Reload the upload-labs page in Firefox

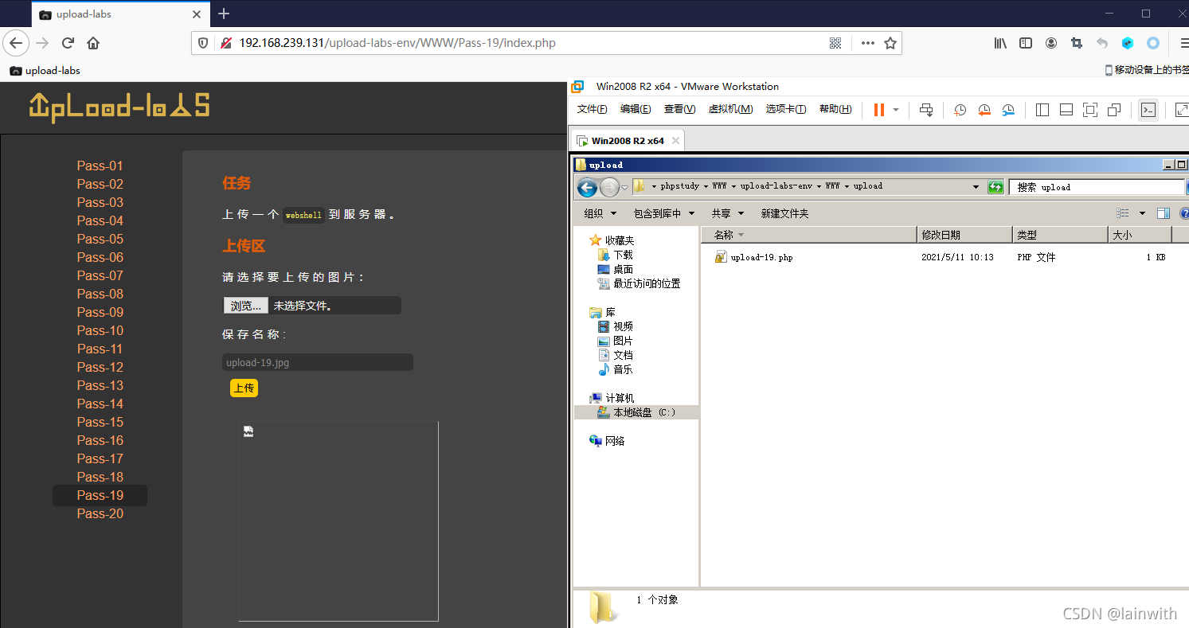tap(68, 43)
